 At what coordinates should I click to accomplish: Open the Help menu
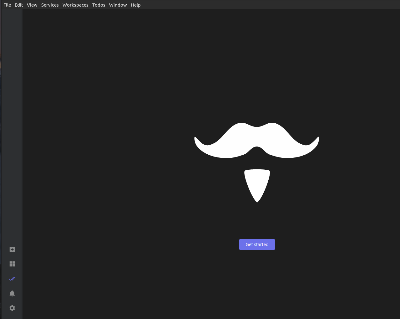point(136,5)
